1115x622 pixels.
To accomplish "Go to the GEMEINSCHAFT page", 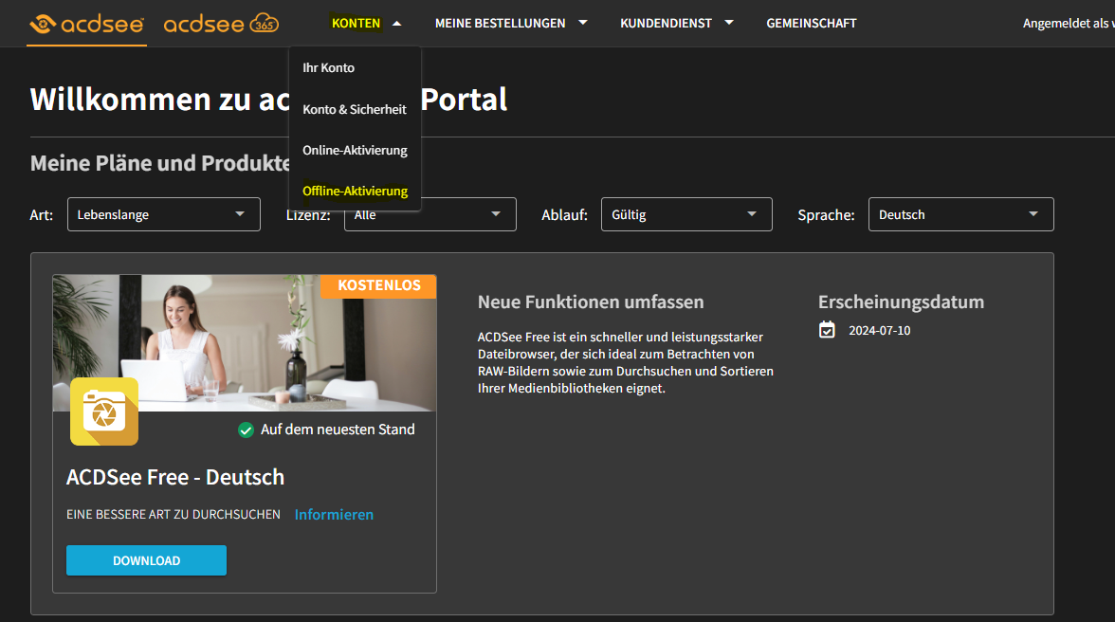I will pyautogui.click(x=812, y=24).
